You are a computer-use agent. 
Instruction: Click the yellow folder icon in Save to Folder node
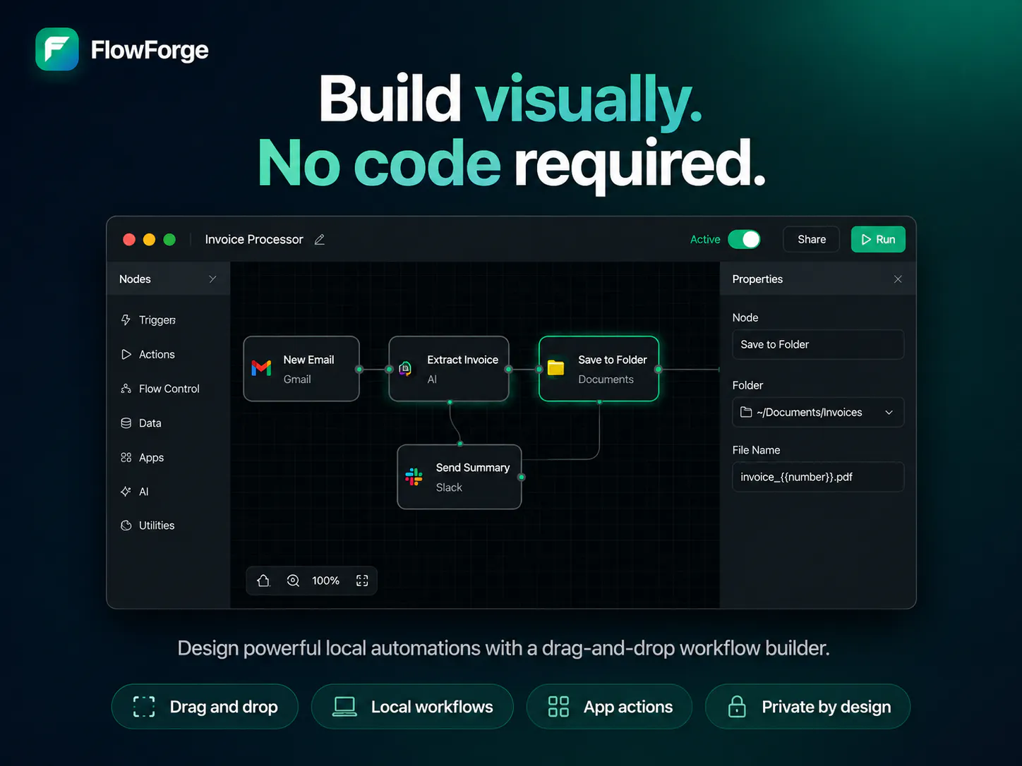click(556, 368)
